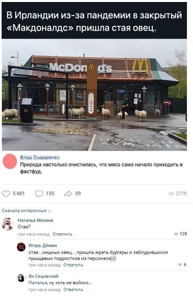Open Игорь Дёмин's profile name link
Image resolution: width=193 pixels, height=296 pixels.
pos(42,245)
